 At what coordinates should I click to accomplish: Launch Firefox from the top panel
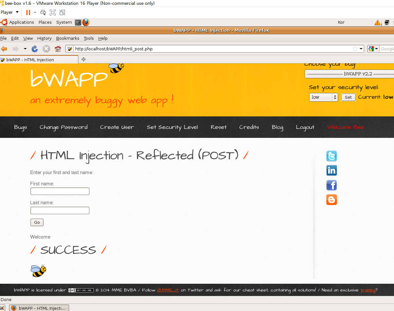[x=85, y=22]
